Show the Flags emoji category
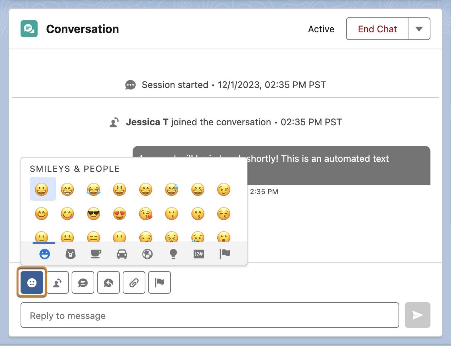 click(x=224, y=254)
